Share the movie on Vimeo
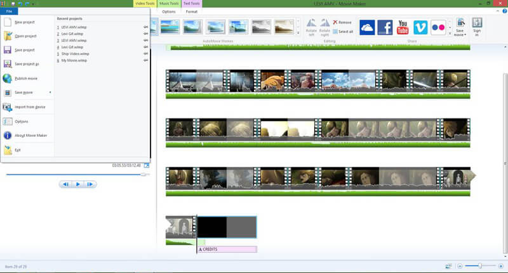508x273 pixels. pyautogui.click(x=420, y=27)
